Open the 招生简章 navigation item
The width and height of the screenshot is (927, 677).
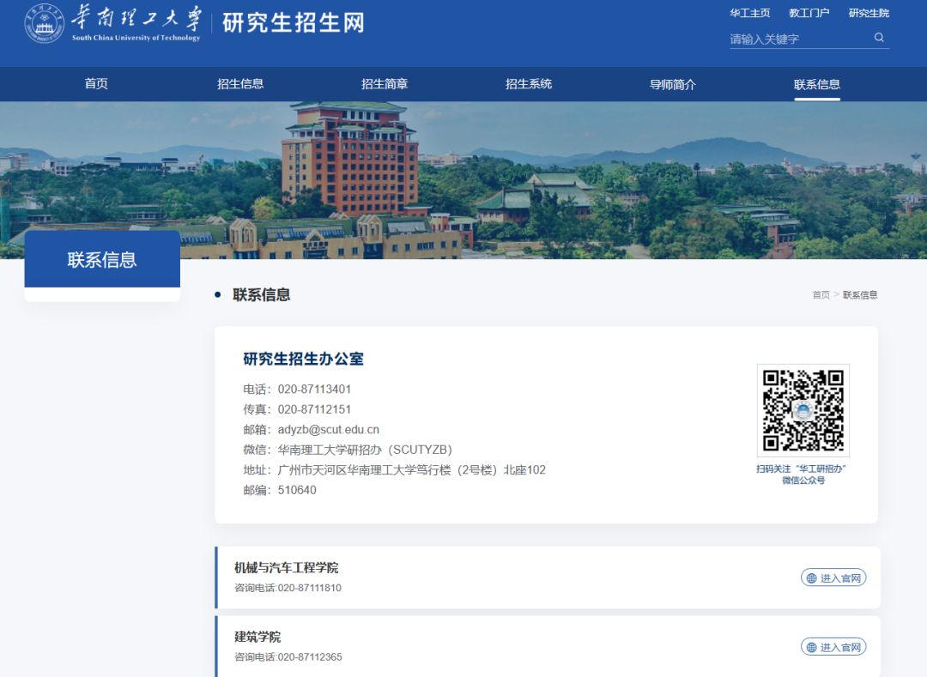[385, 84]
